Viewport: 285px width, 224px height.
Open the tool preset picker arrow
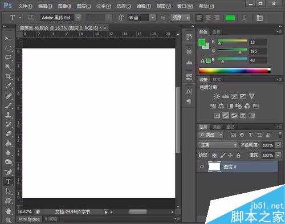click(x=20, y=18)
